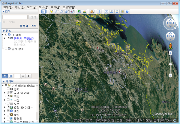Select the add path tool
Screen dimensions: 180x124
[62, 12]
